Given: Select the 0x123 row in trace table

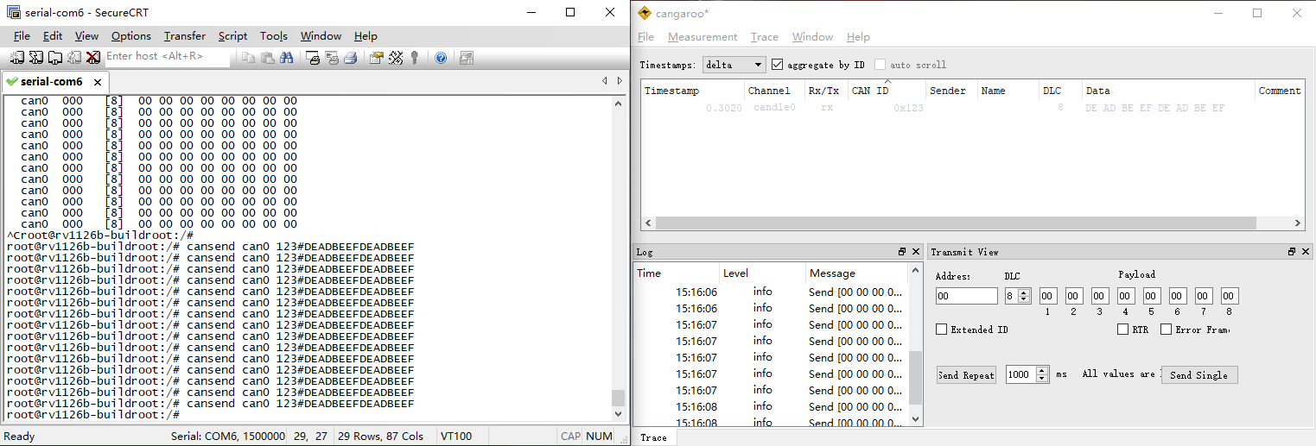Looking at the screenshot, I should tap(972, 108).
